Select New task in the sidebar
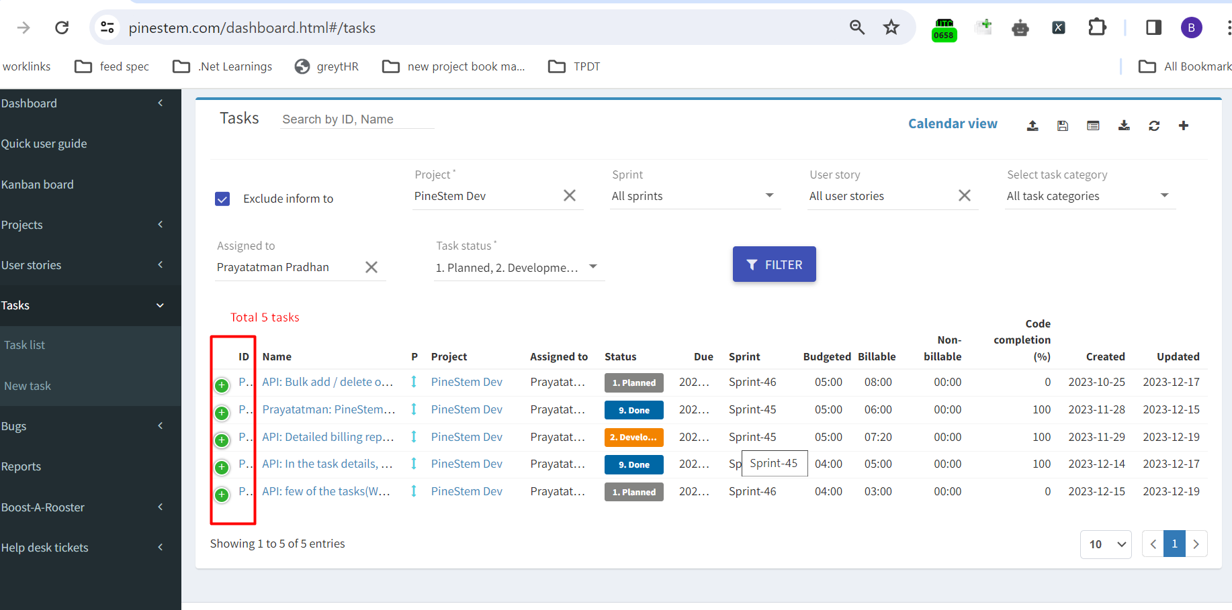Image resolution: width=1232 pixels, height=610 pixels. [x=28, y=386]
